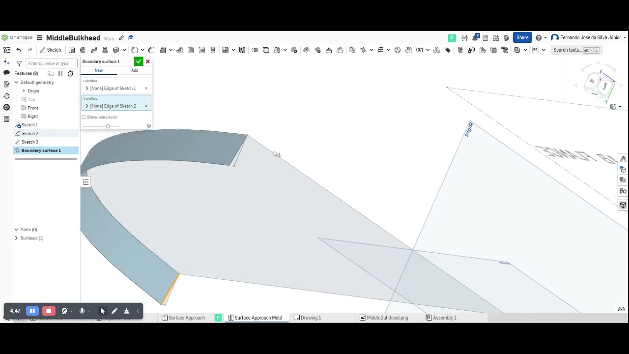The image size is (629, 354).
Task: Click the rollback bar in feature list
Action: point(46,159)
